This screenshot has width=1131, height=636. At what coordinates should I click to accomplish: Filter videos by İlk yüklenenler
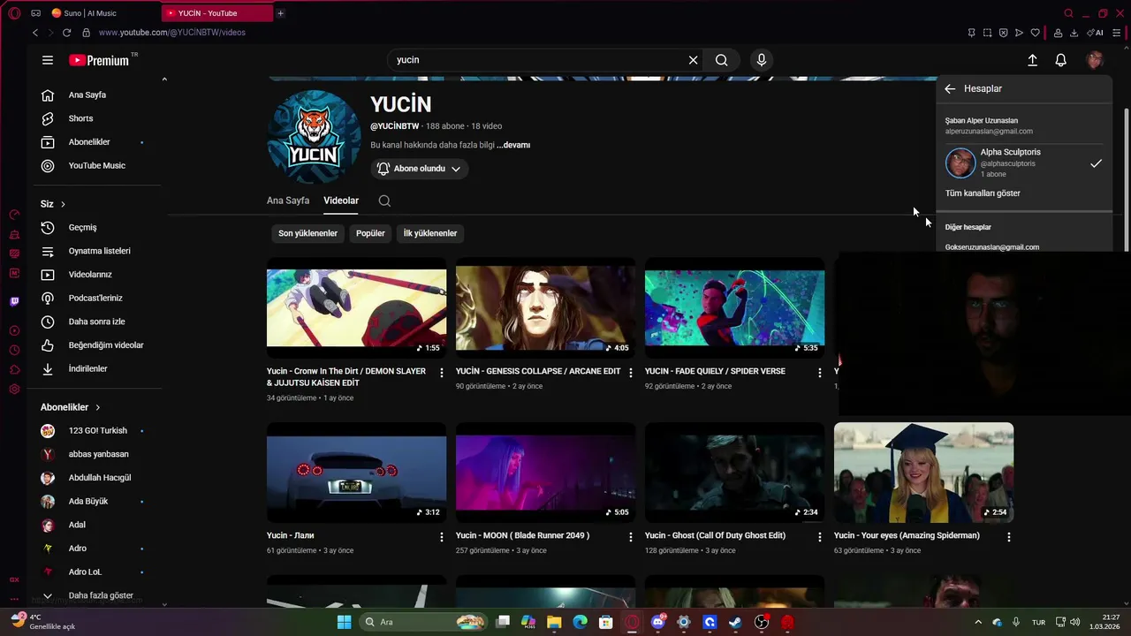[x=430, y=233]
